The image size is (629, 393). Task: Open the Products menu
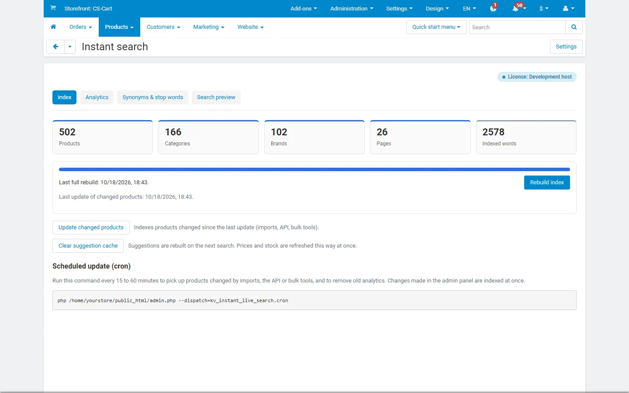(x=119, y=27)
